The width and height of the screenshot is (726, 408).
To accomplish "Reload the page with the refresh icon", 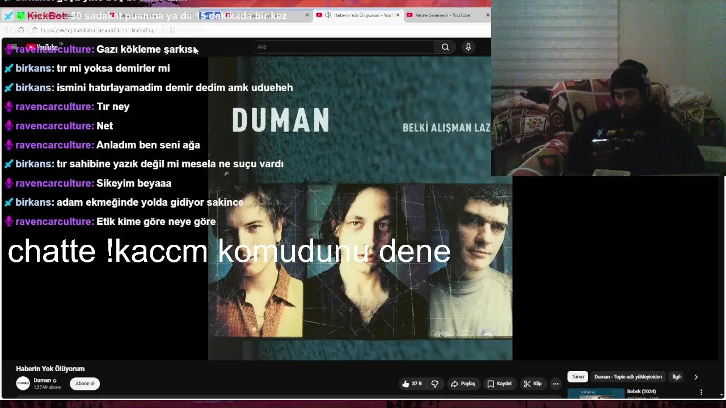I will coord(21,30).
